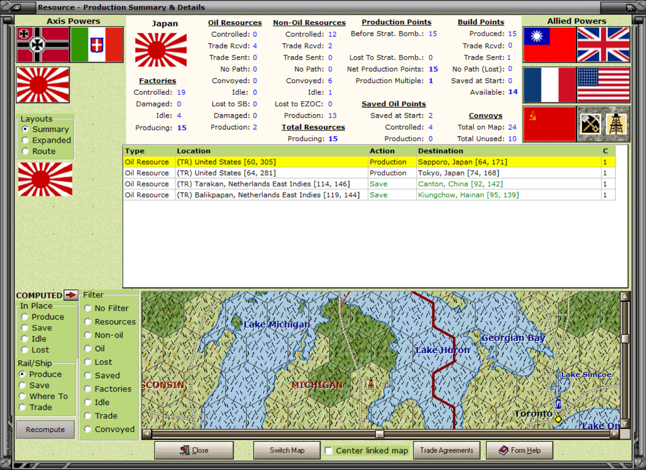Open Trade Agreements
Viewport: 646px width, 470px height.
pos(446,450)
